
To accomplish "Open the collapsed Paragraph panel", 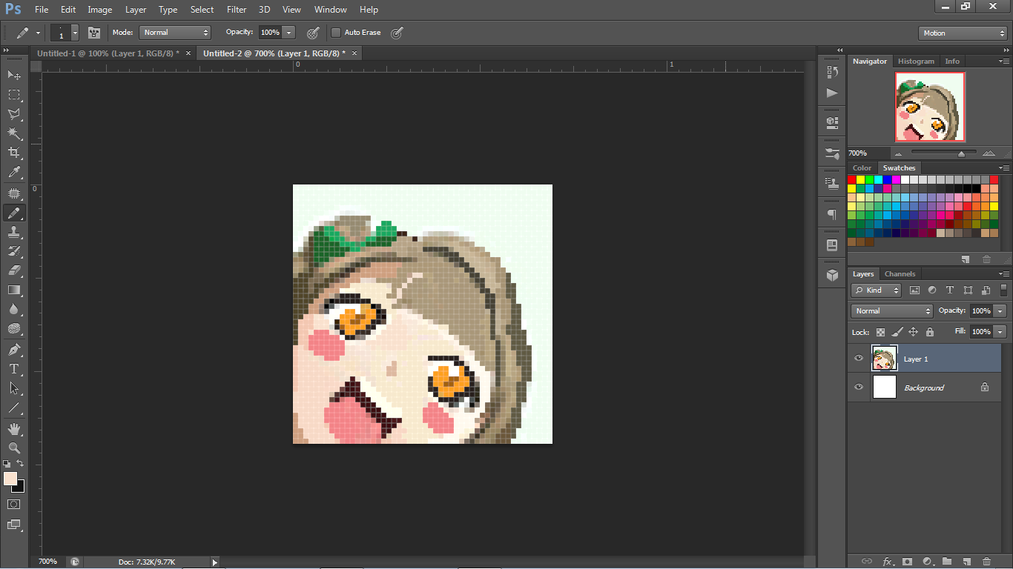I will pyautogui.click(x=832, y=214).
